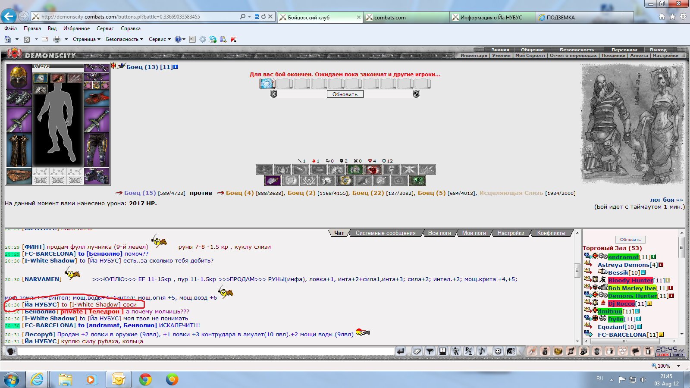Select the Конфликты chat tab
This screenshot has width=690, height=388.
(551, 233)
